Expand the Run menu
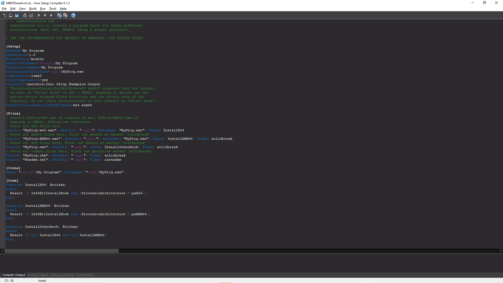Viewport: 503px width, 283px height. pos(43,9)
